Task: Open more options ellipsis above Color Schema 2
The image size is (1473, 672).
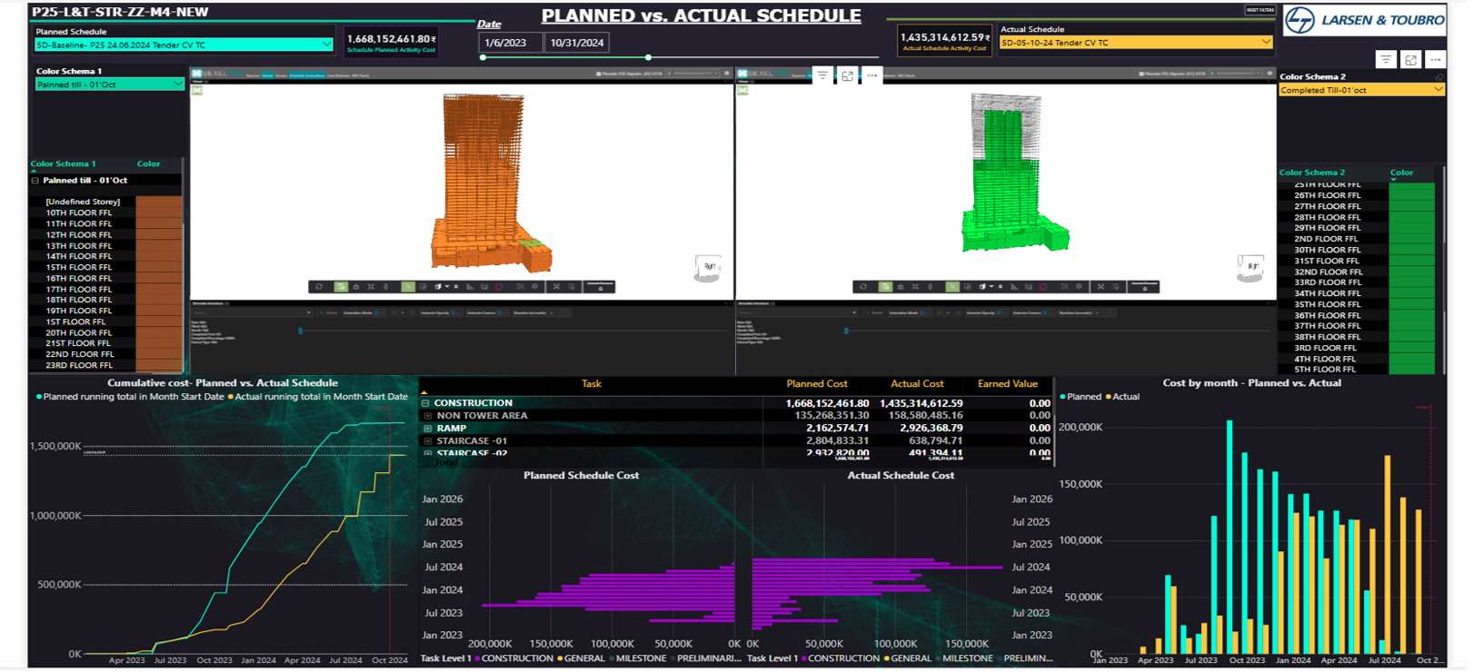Action: pos(1436,60)
